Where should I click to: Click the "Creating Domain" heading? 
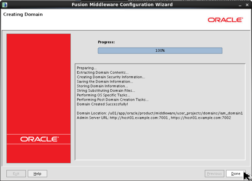click(x=23, y=14)
